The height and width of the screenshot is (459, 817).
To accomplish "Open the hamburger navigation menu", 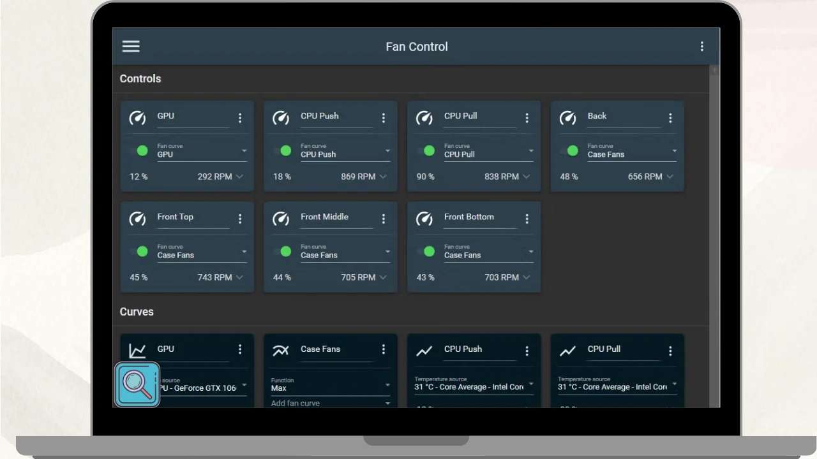I will point(131,47).
